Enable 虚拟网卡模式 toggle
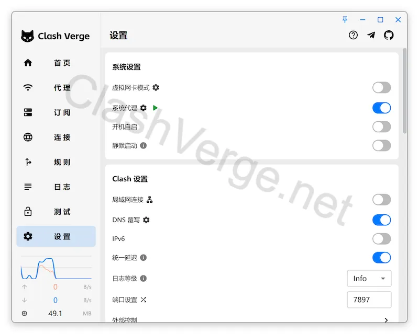The image size is (419, 334). pos(382,87)
